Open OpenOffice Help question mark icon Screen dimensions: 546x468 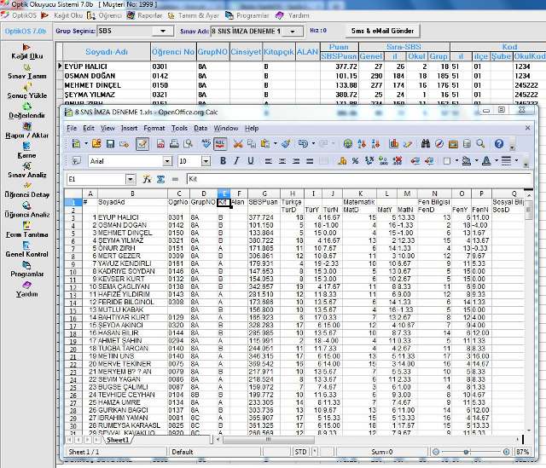499,144
